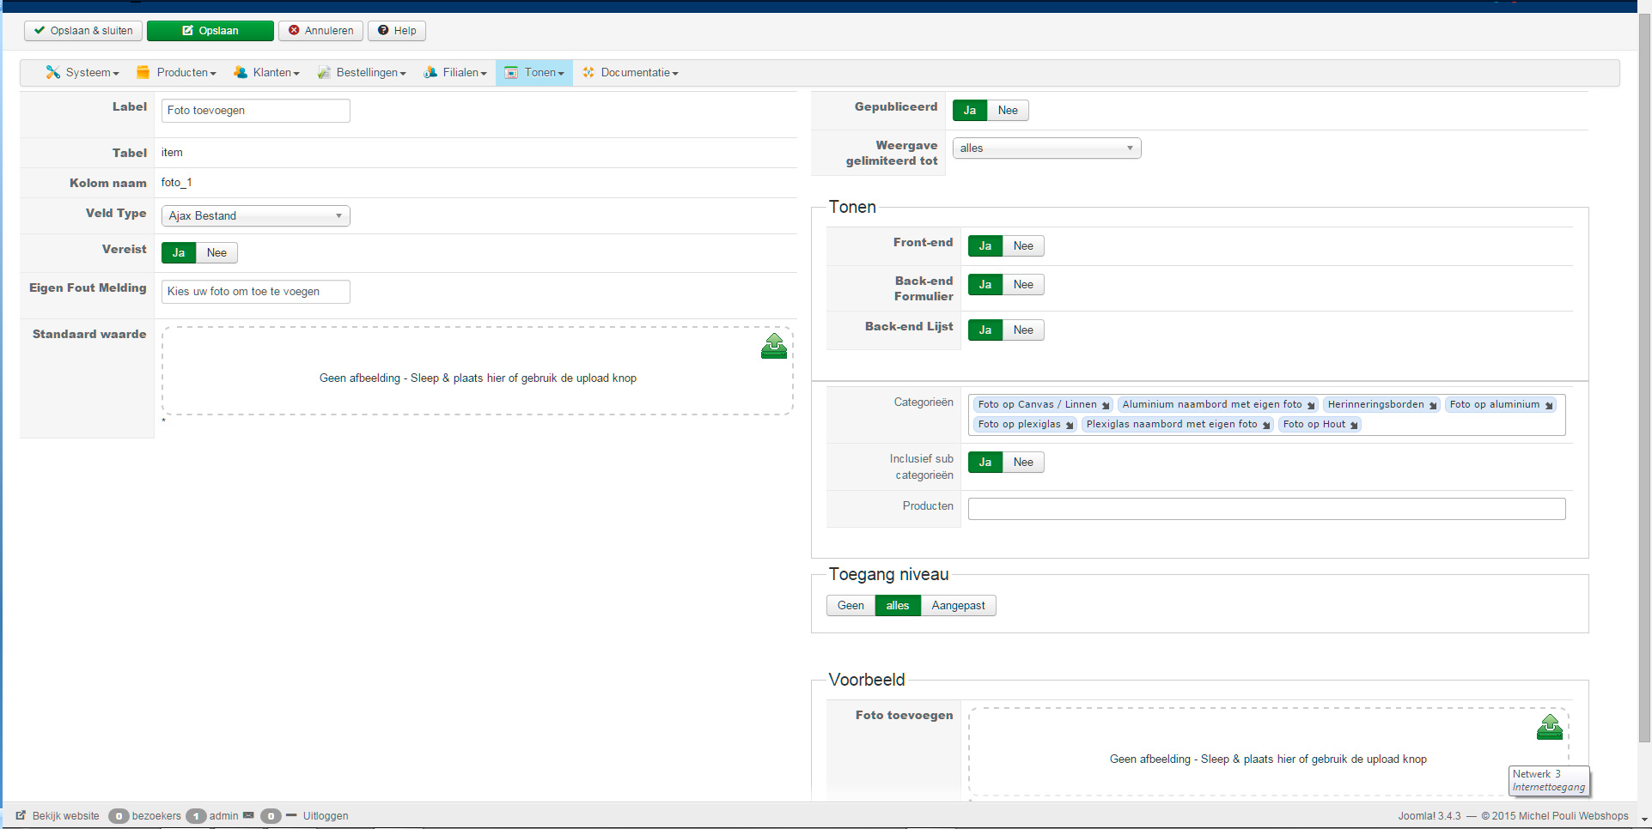The image size is (1652, 829).
Task: Click the help question-mark icon
Action: (x=383, y=30)
